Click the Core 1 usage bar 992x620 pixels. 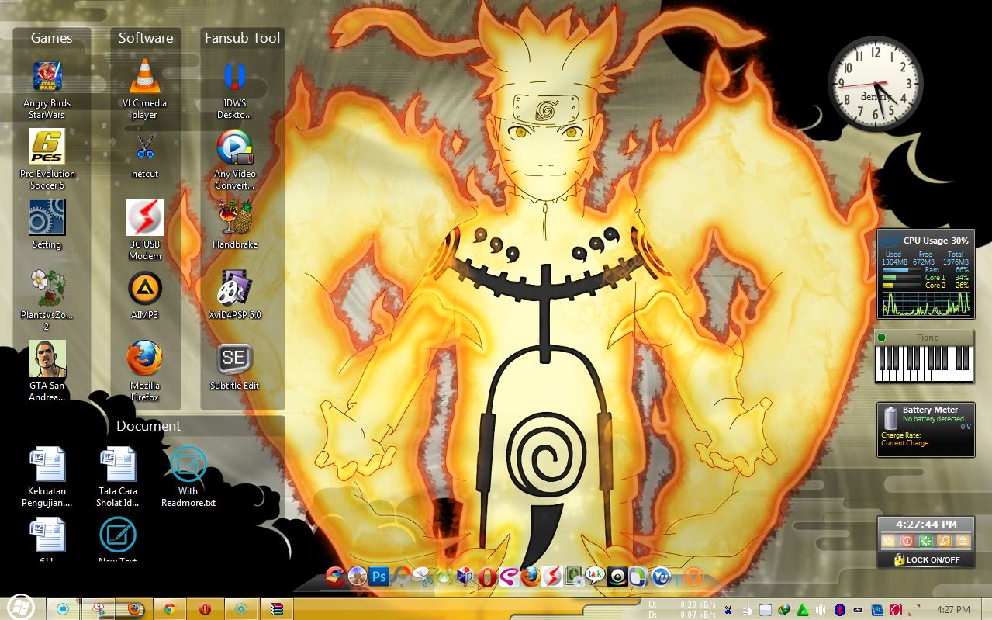tap(902, 278)
